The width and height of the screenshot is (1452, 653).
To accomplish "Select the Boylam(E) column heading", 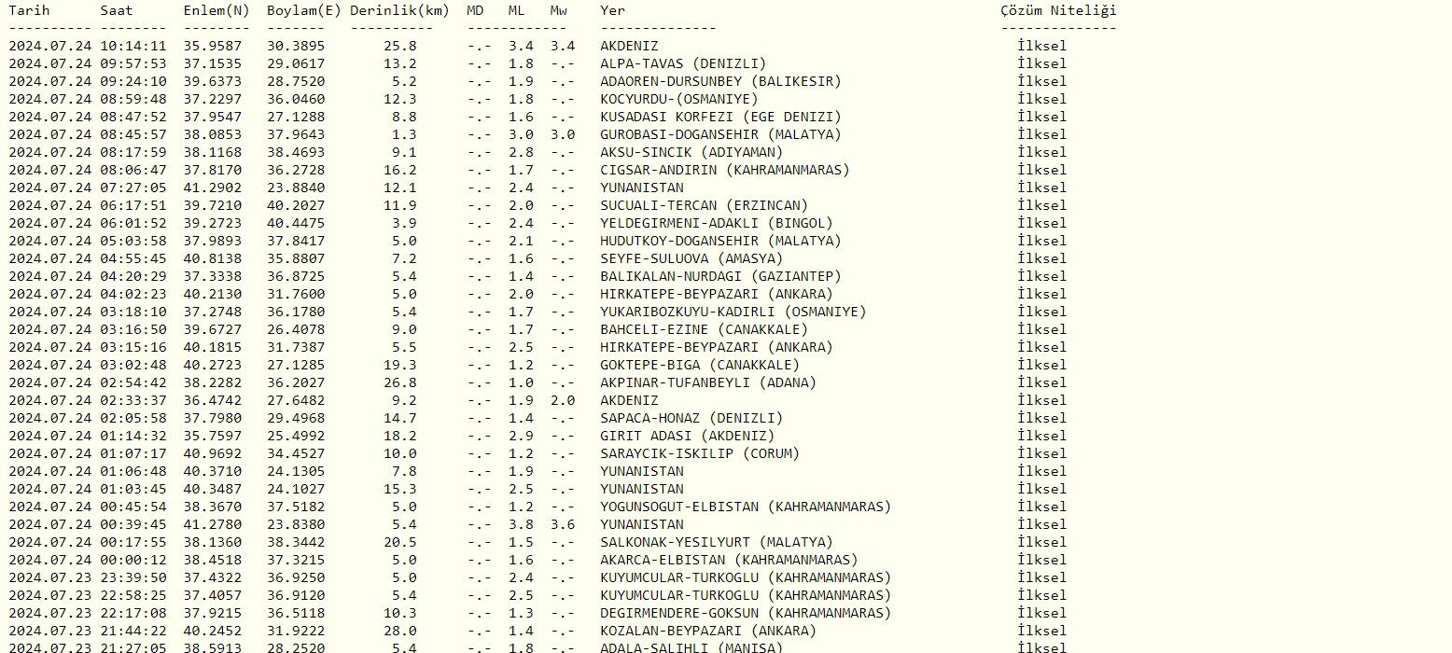I will tap(302, 11).
